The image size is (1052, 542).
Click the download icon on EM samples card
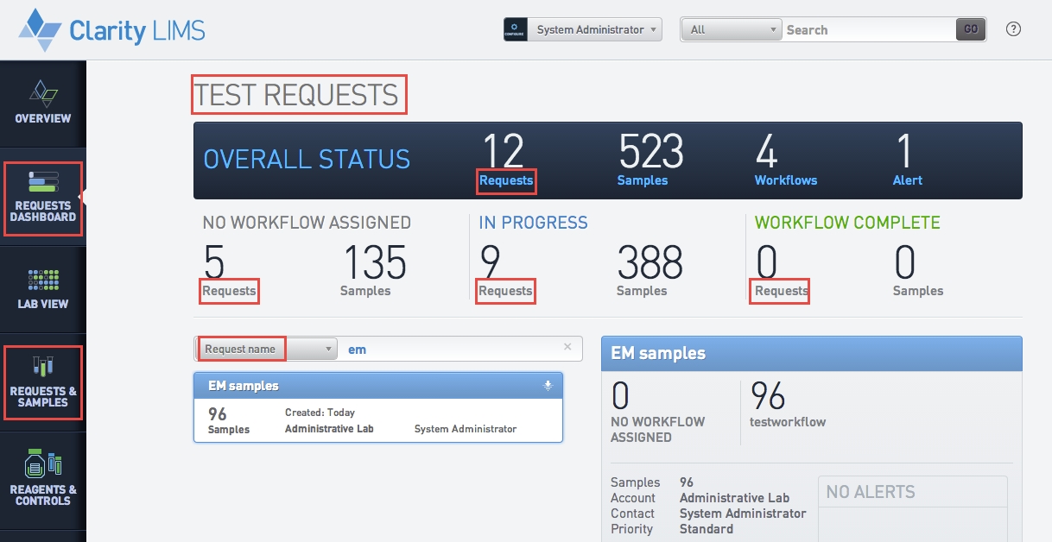(x=548, y=386)
